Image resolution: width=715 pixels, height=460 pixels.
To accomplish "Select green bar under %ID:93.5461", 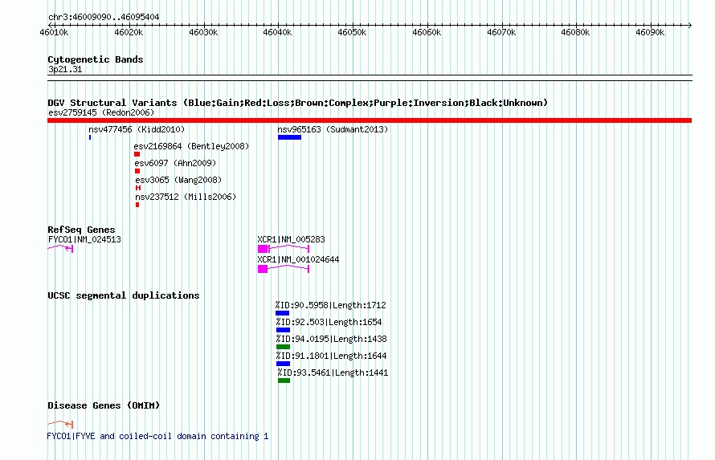I will click(x=284, y=381).
